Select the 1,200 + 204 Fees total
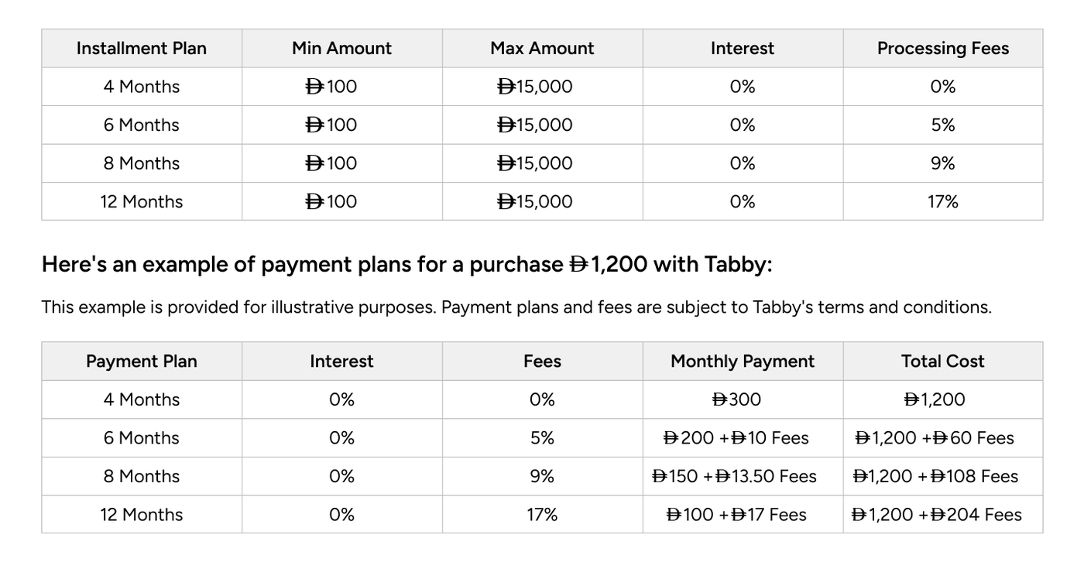Viewport: 1084px width, 562px height. pyautogui.click(x=936, y=515)
